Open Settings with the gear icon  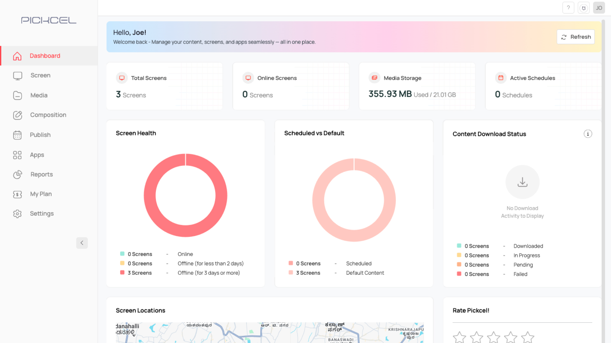18,213
